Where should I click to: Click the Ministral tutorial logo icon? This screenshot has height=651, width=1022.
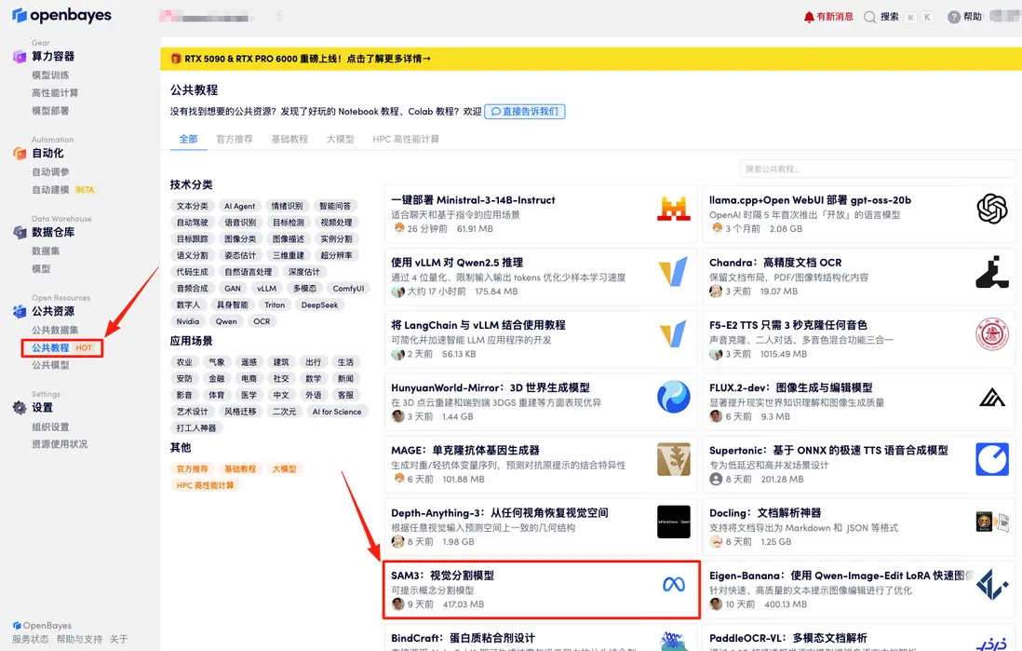(x=673, y=209)
